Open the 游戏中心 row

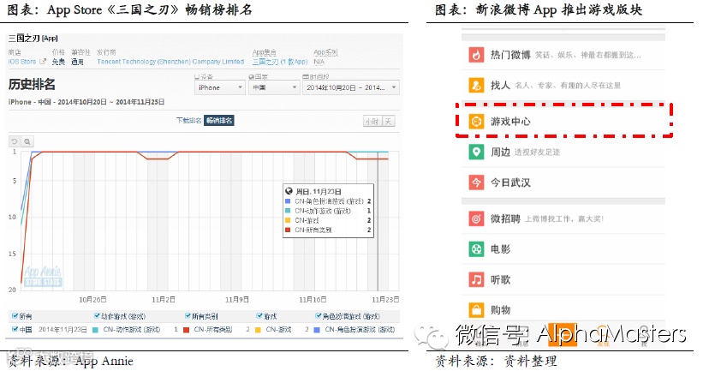[x=563, y=122]
